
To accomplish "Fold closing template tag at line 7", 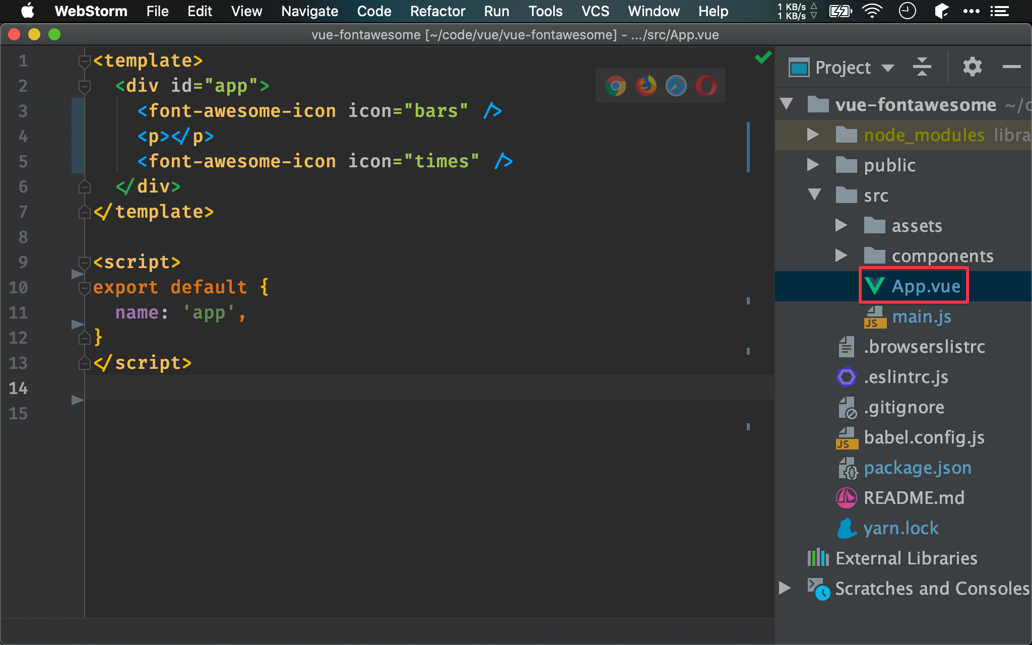I will [x=84, y=212].
